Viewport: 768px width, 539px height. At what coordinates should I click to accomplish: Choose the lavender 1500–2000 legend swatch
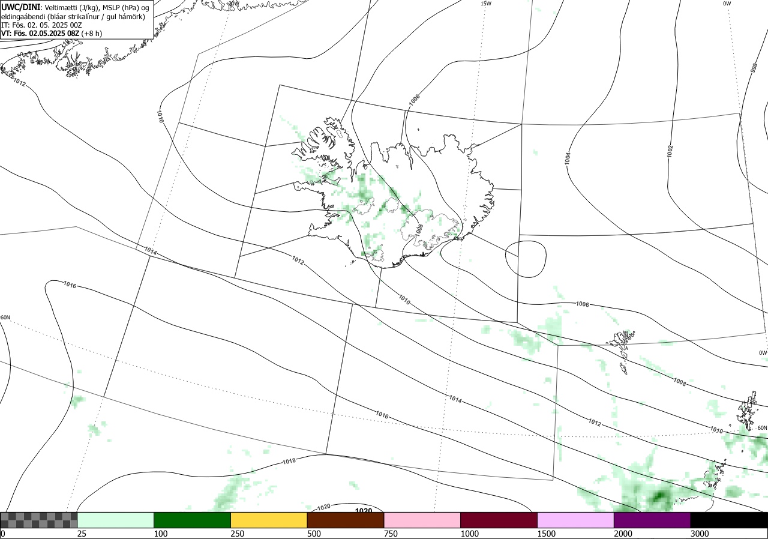tap(576, 520)
